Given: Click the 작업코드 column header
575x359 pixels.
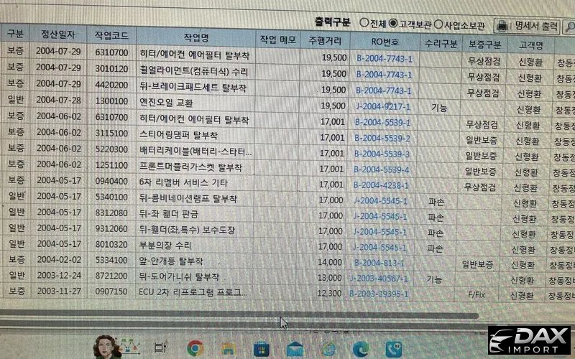Looking at the screenshot, I should [x=111, y=36].
